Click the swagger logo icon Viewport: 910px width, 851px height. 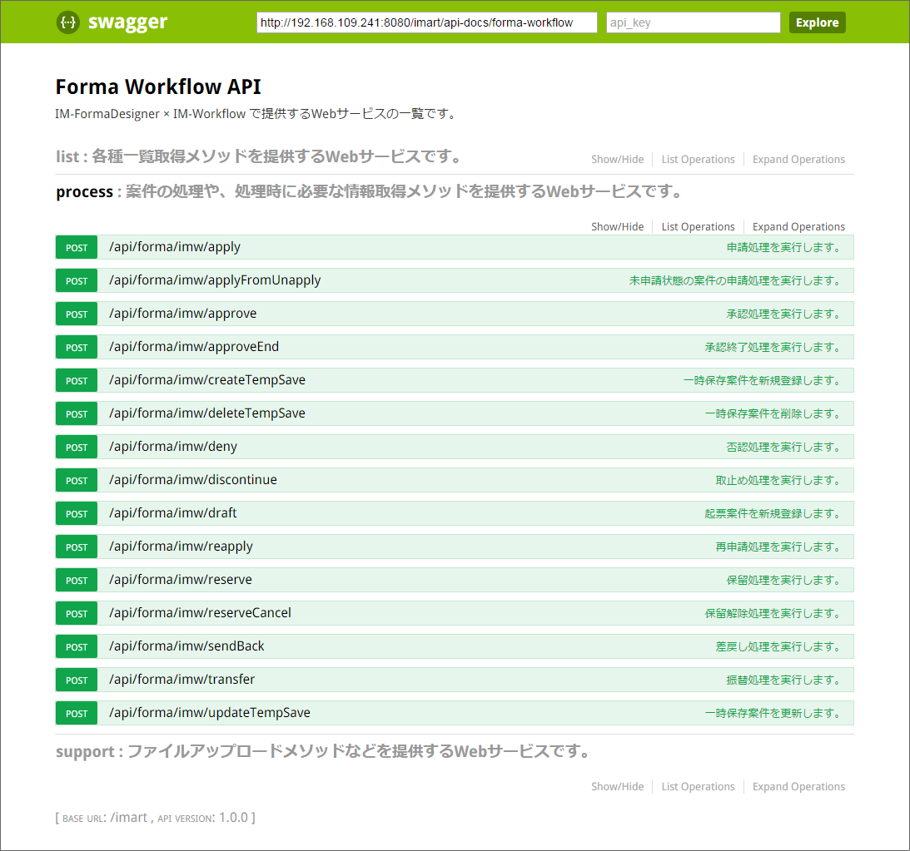68,22
